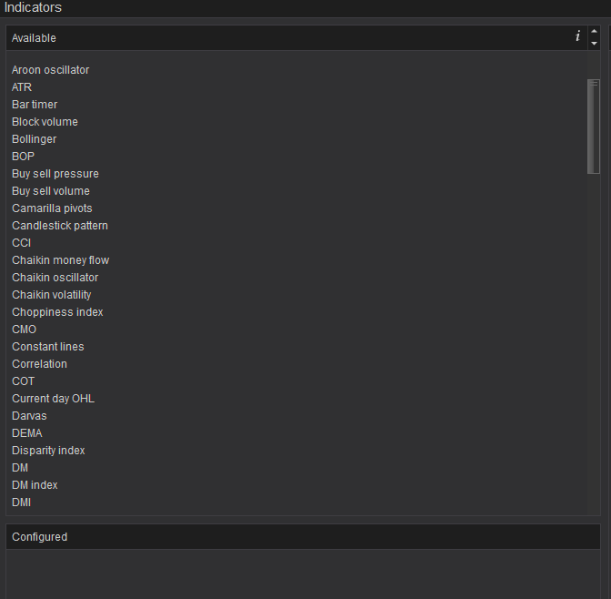Viewport: 611px width, 599px height.
Task: Select Candlestick pattern in the list
Action: pyautogui.click(x=60, y=226)
